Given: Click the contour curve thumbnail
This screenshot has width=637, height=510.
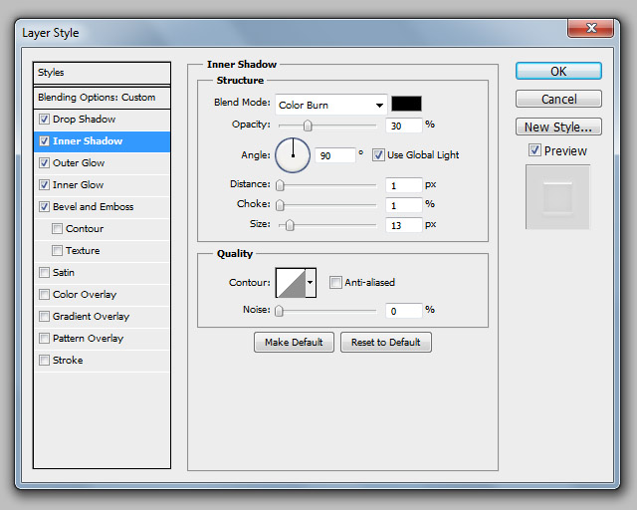Looking at the screenshot, I should click(291, 283).
